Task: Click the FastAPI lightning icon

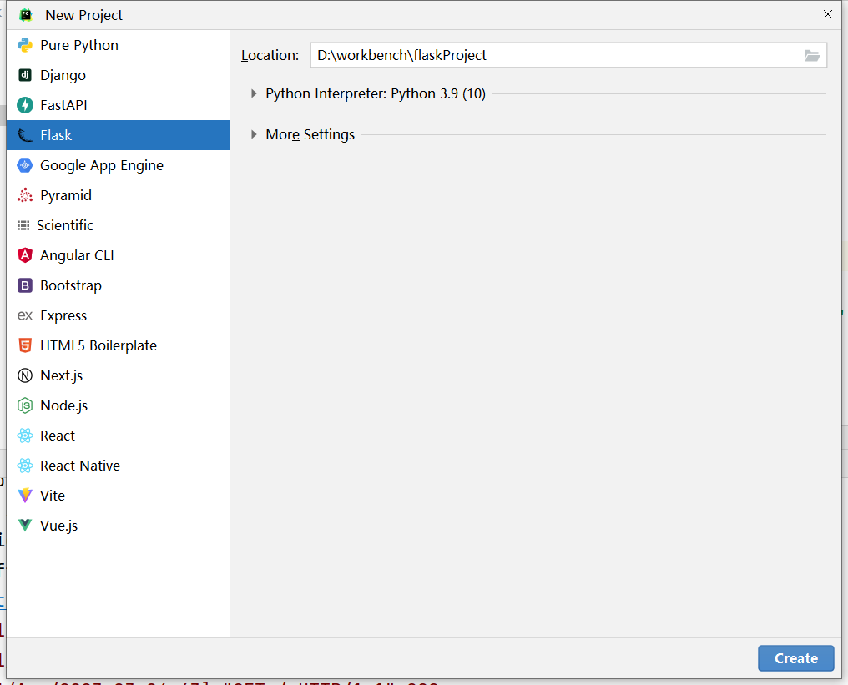Action: tap(25, 105)
